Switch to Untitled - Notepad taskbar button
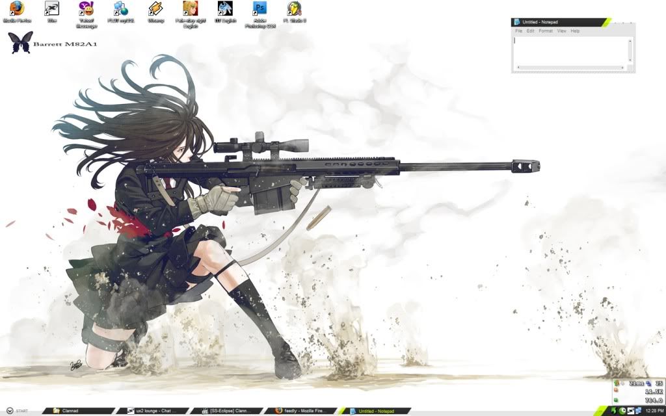666x416 pixels. click(374, 411)
